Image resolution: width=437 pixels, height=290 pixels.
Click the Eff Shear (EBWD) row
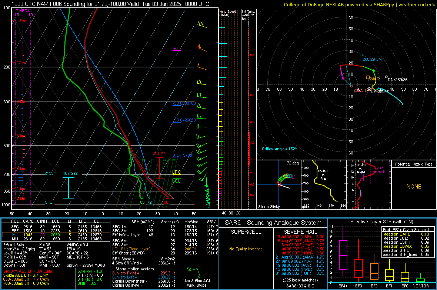[x=165, y=253]
